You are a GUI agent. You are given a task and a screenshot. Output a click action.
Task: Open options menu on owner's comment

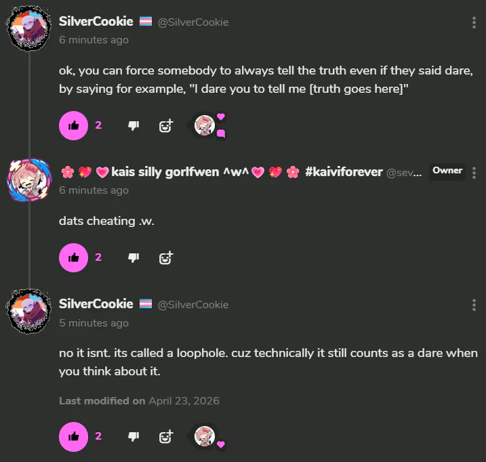pyautogui.click(x=474, y=173)
